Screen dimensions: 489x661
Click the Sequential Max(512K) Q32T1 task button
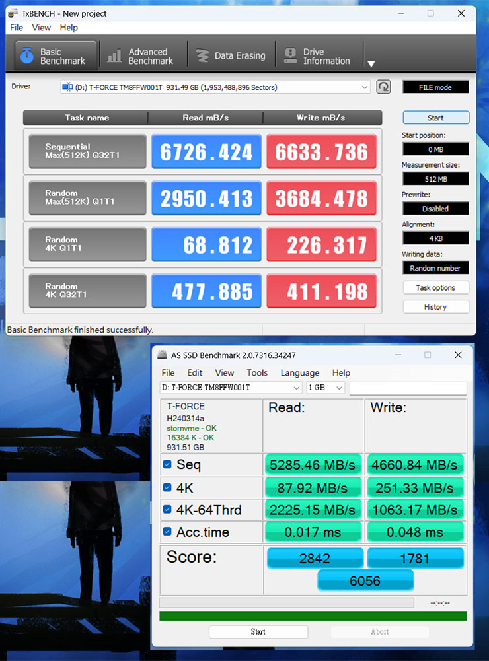click(x=87, y=151)
